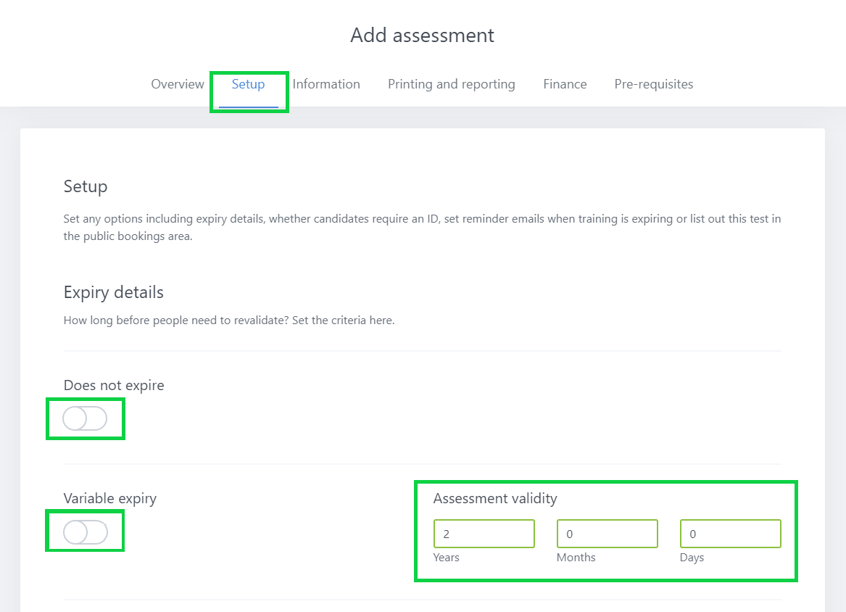This screenshot has height=612, width=846.
Task: Click the Variable expiry label text
Action: (109, 498)
